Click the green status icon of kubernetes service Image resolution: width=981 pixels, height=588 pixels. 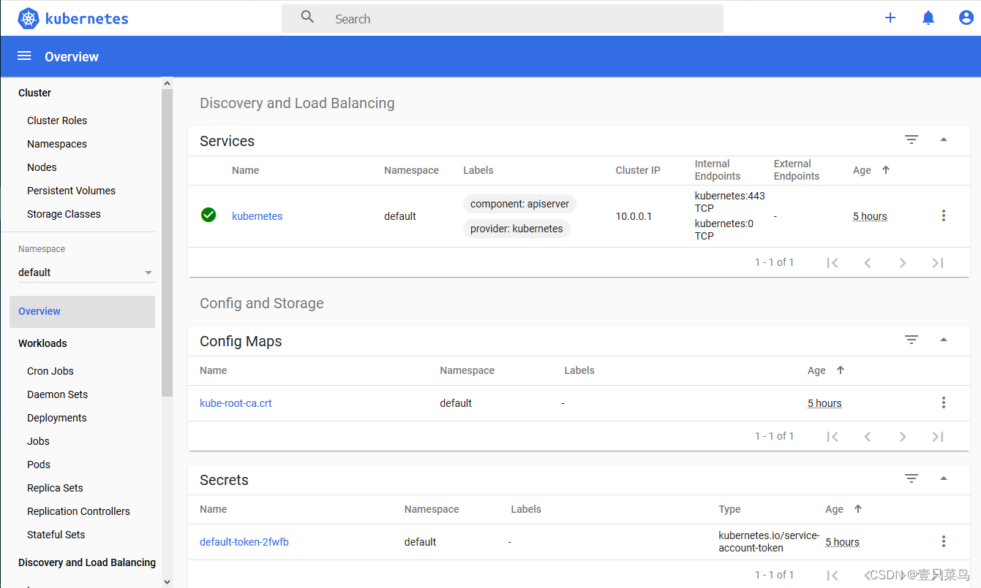click(x=208, y=215)
